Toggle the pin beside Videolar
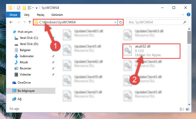The height and width of the screenshot is (119, 196). coord(53,75)
